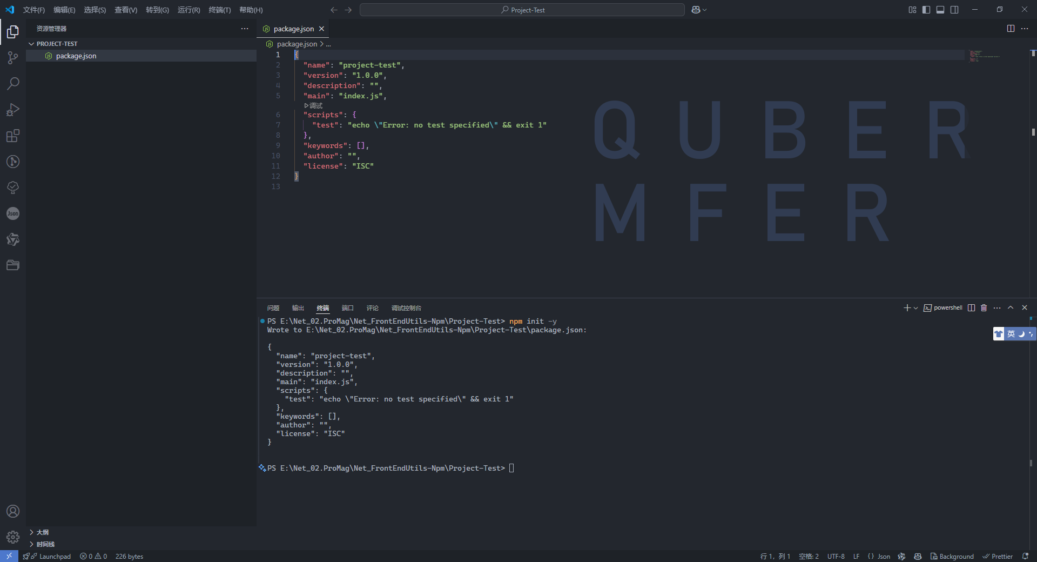Open Run and Debug view
1037x562 pixels.
(13, 110)
